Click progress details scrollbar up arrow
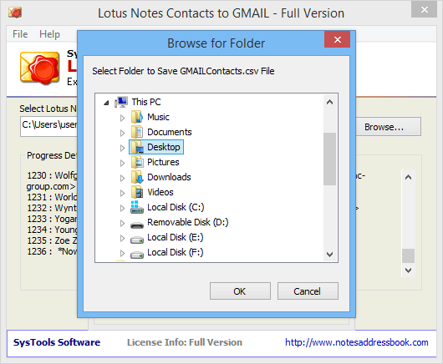The image size is (443, 364). (x=408, y=177)
